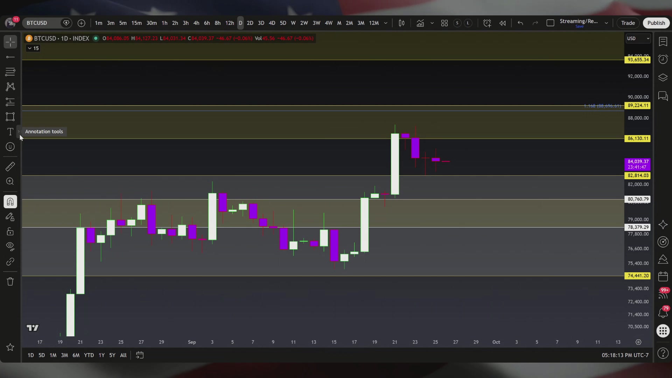
Task: Select the crosshair cursor tool
Action: [x=10, y=42]
